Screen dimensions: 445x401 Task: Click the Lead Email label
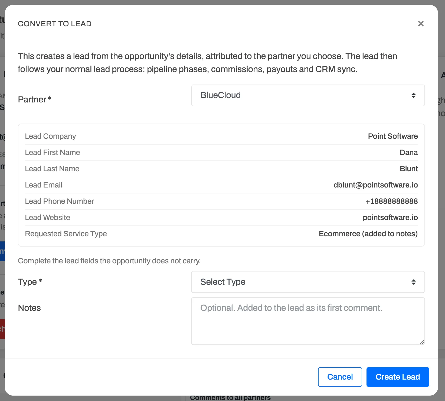tap(44, 185)
